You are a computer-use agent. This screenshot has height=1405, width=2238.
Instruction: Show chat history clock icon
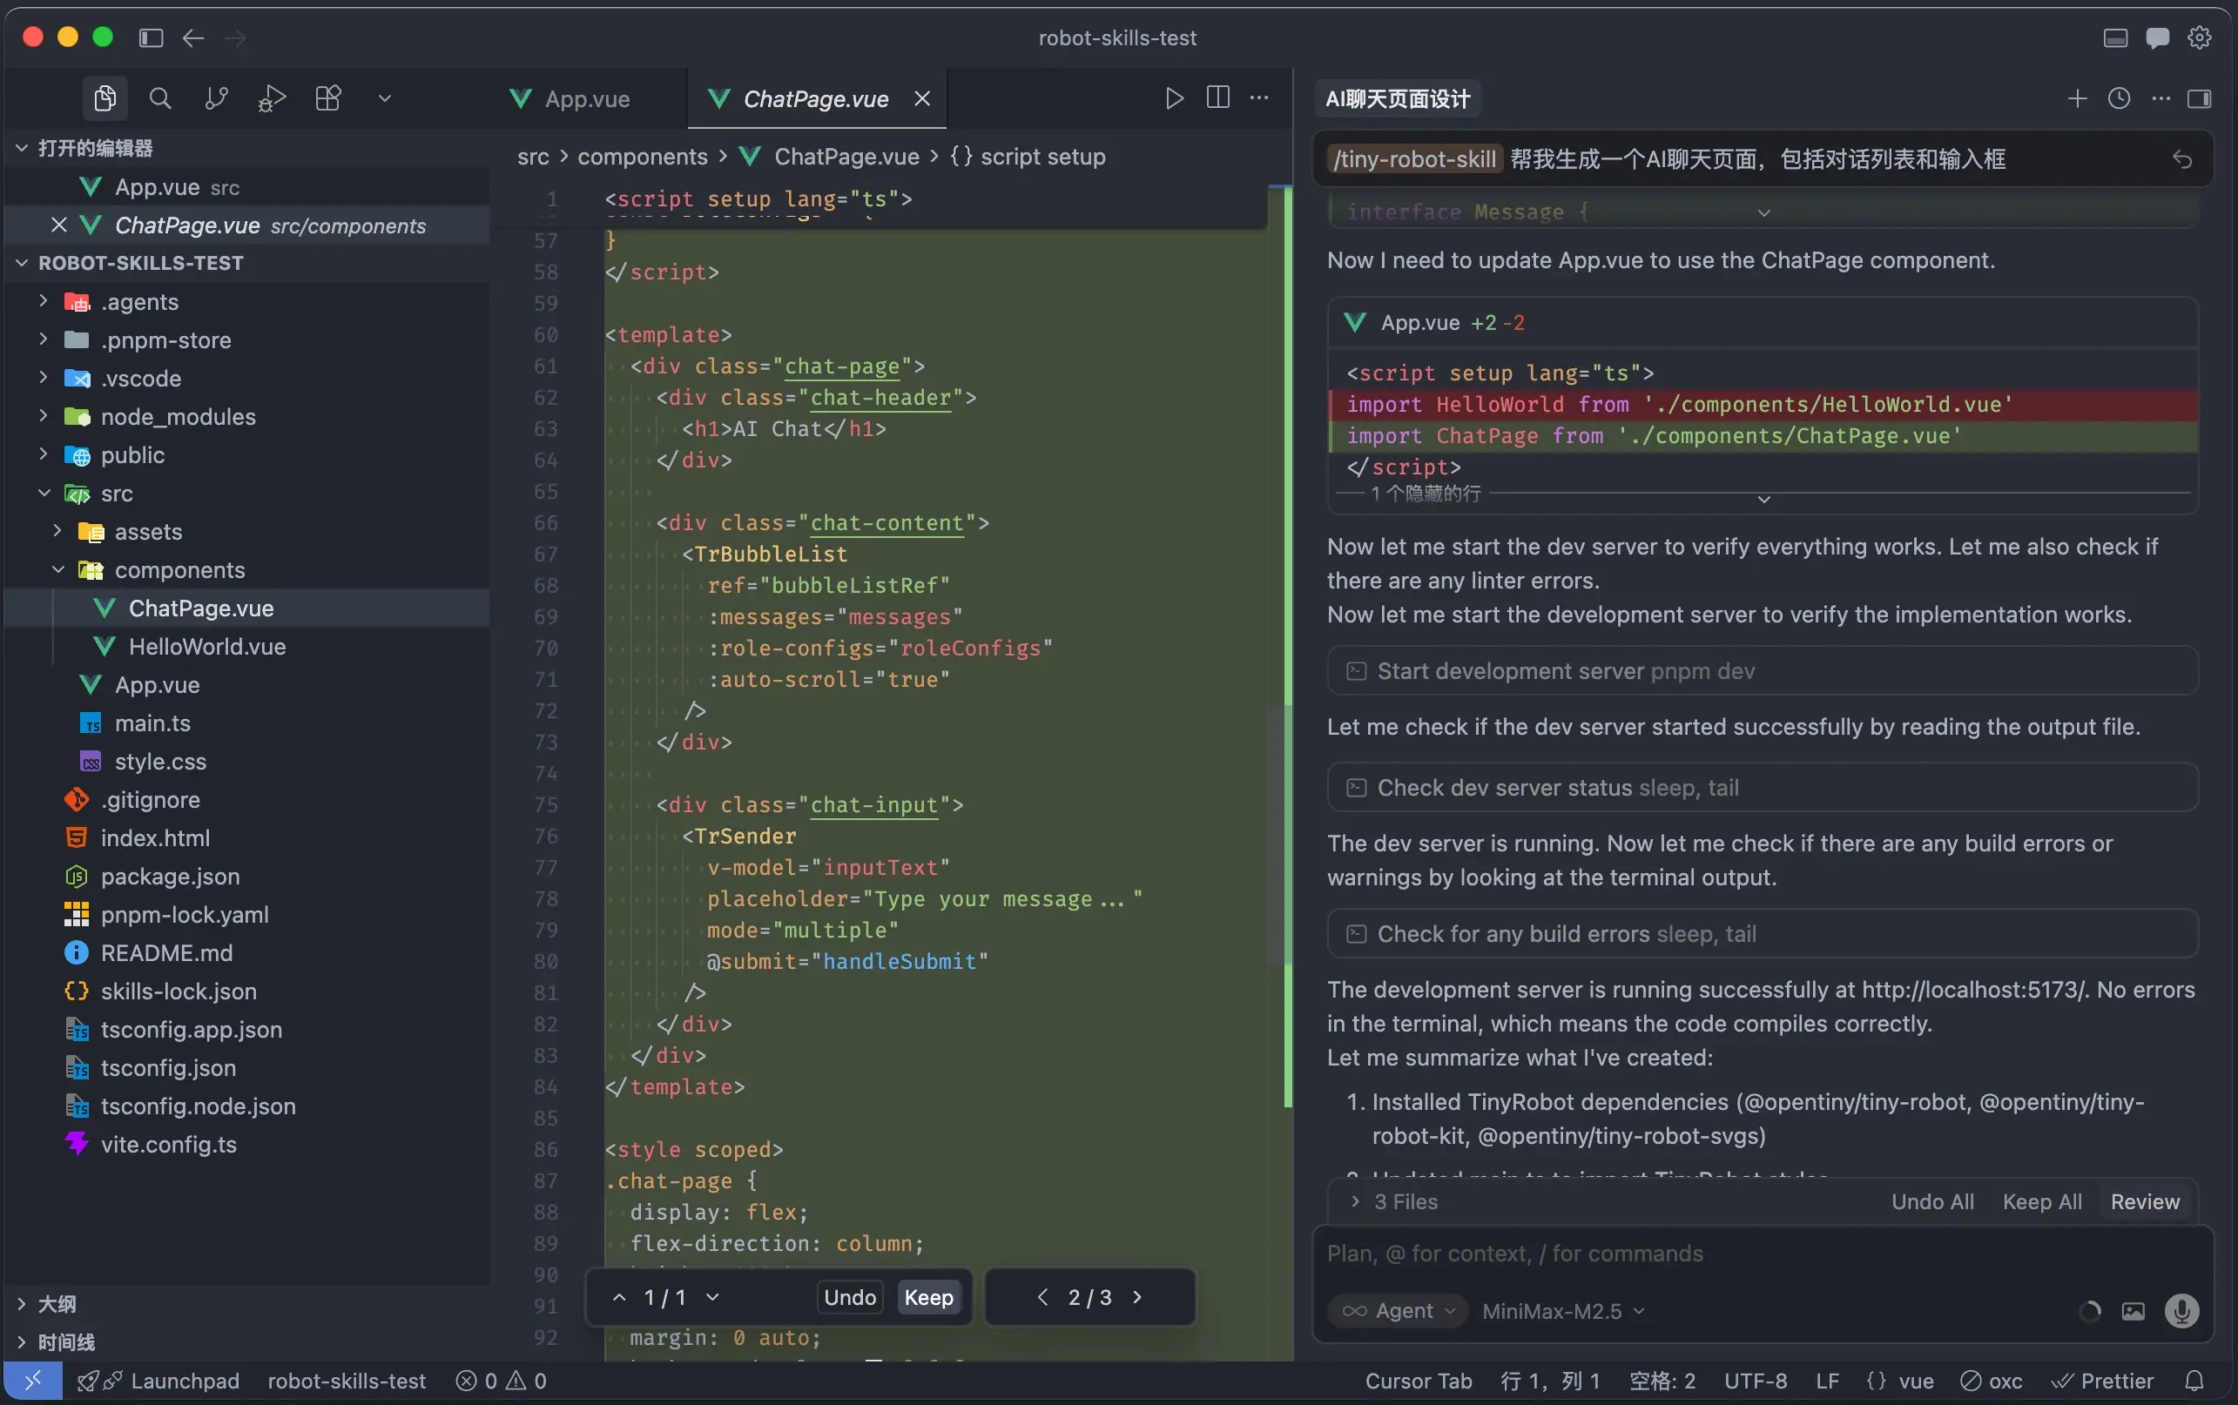coord(2119,98)
